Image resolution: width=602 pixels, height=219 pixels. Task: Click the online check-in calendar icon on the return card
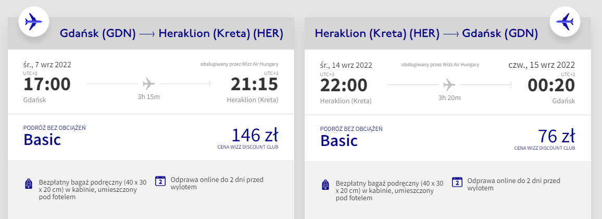pos(457,181)
